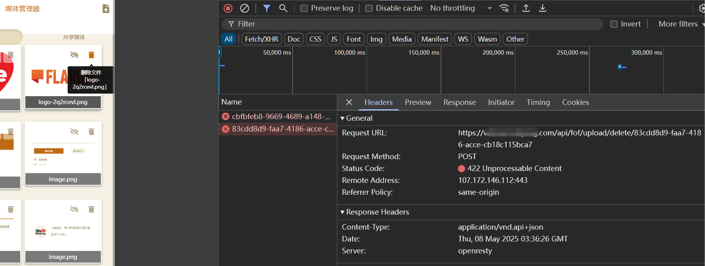Filter by Other requests
705x266 pixels.
point(515,39)
